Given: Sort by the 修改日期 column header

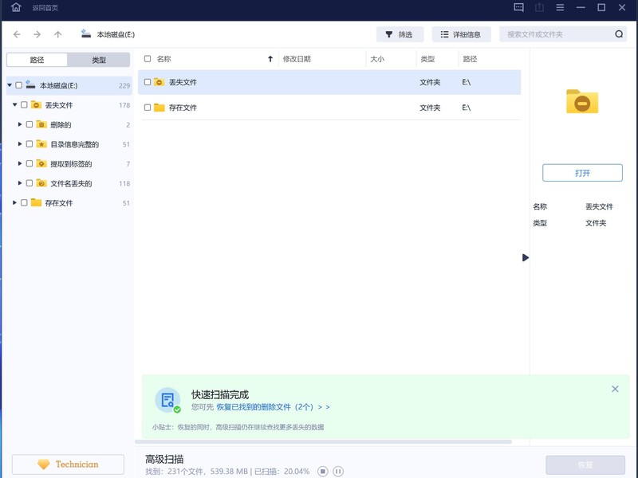Looking at the screenshot, I should tap(297, 59).
